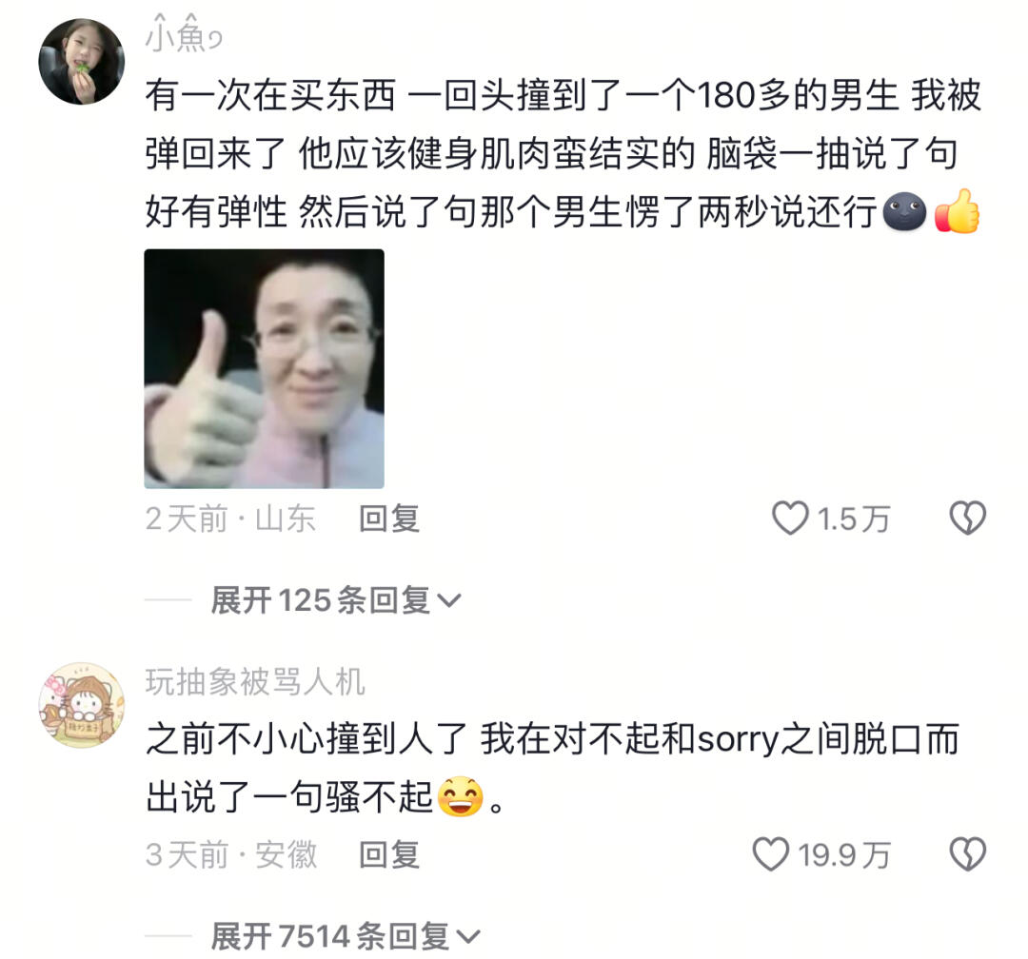View the thumbs-up meme image attachment

[265, 368]
